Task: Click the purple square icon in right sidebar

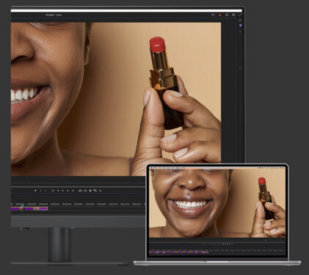Action: (x=240, y=26)
